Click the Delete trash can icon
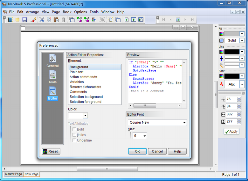 pyautogui.click(x=63, y=20)
